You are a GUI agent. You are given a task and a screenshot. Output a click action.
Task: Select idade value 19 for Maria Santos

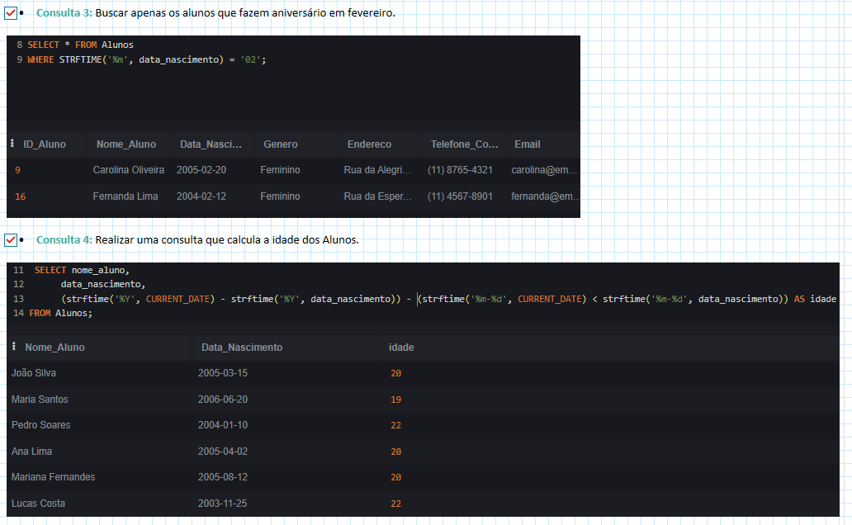coord(396,400)
